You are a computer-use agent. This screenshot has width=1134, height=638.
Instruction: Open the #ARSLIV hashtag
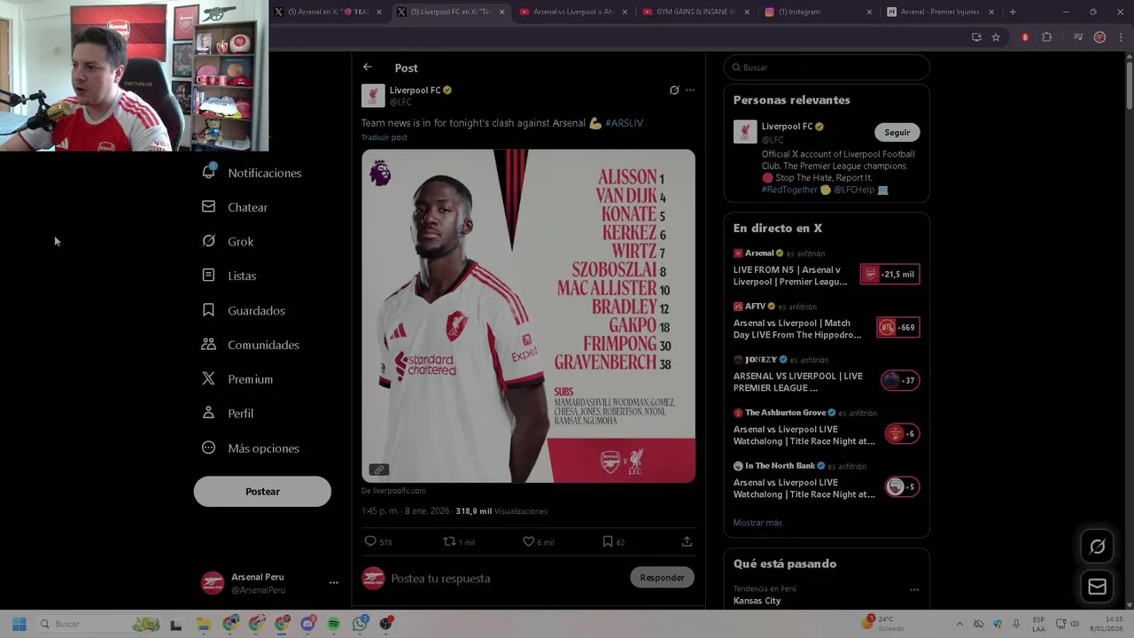tap(625, 123)
